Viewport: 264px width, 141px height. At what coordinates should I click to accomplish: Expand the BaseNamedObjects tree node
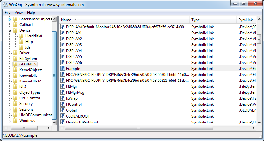(x=10, y=19)
